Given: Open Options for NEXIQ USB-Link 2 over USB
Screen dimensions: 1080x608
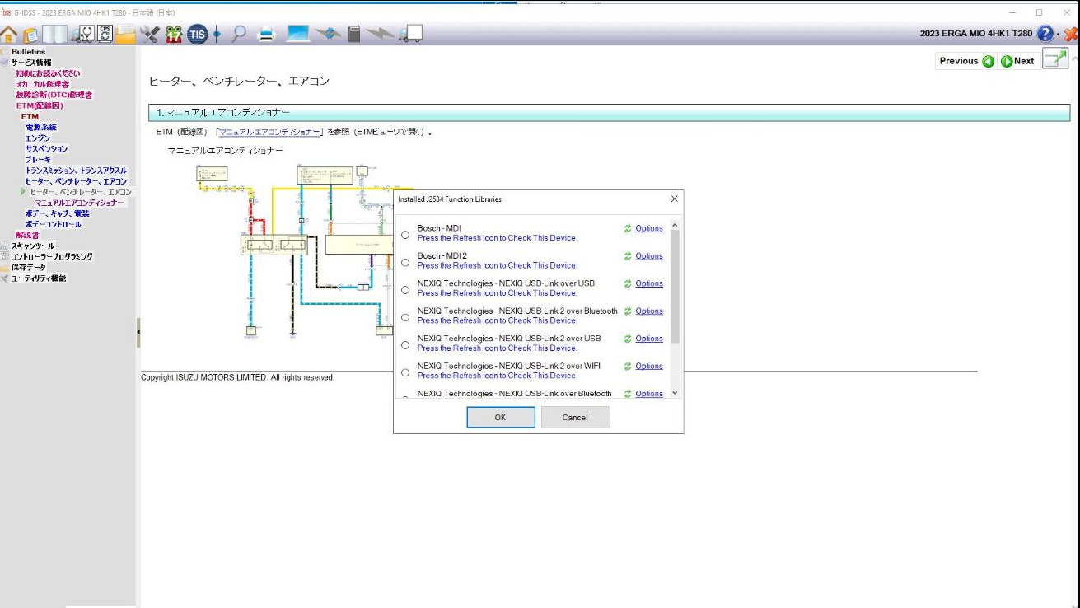Looking at the screenshot, I should pos(649,339).
